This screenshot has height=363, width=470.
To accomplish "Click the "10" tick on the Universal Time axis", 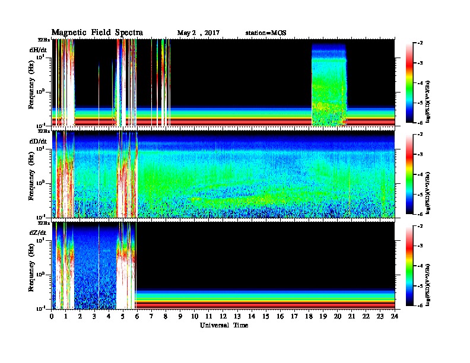I will coord(195,317).
